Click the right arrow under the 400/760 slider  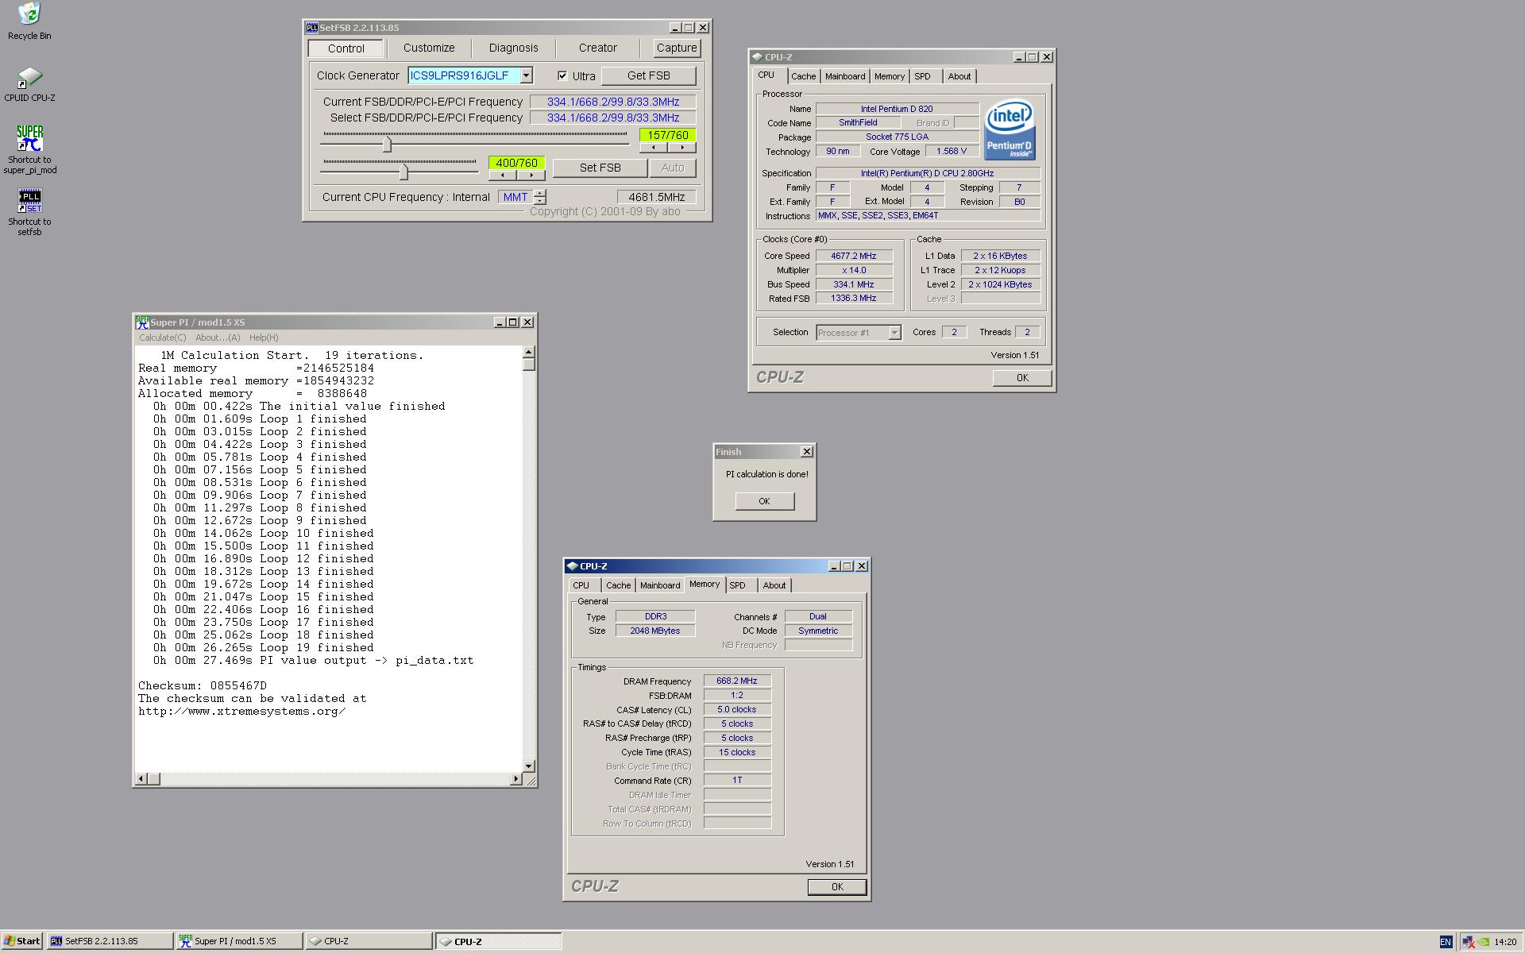pyautogui.click(x=531, y=176)
